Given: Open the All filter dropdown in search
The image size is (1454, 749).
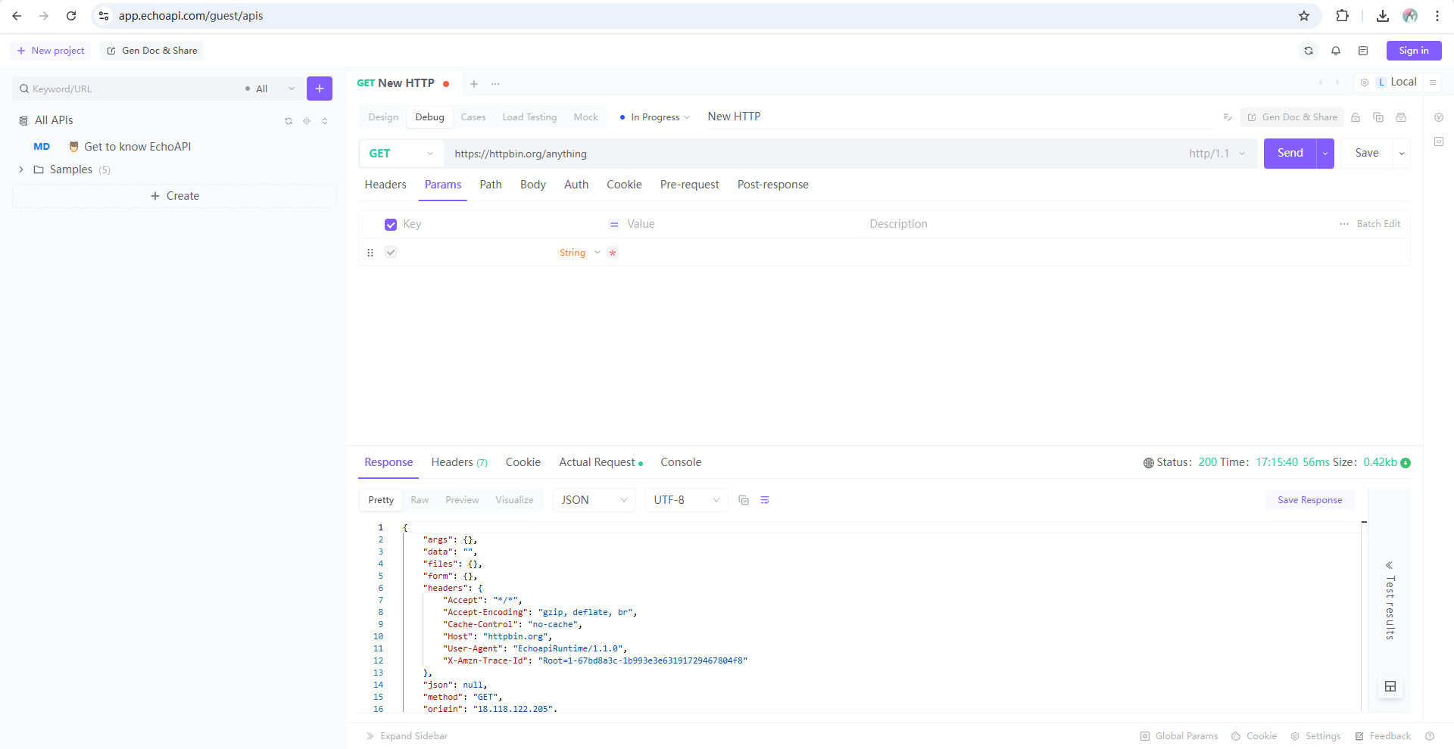Looking at the screenshot, I should click(270, 89).
